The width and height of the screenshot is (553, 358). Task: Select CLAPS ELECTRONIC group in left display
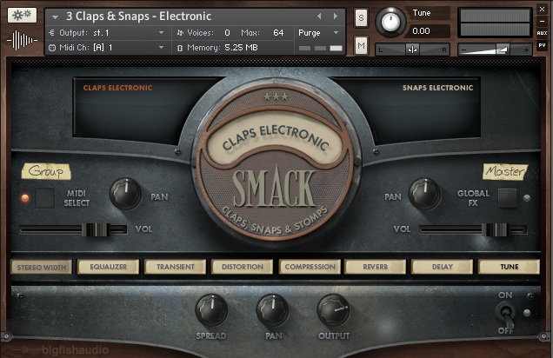point(117,88)
